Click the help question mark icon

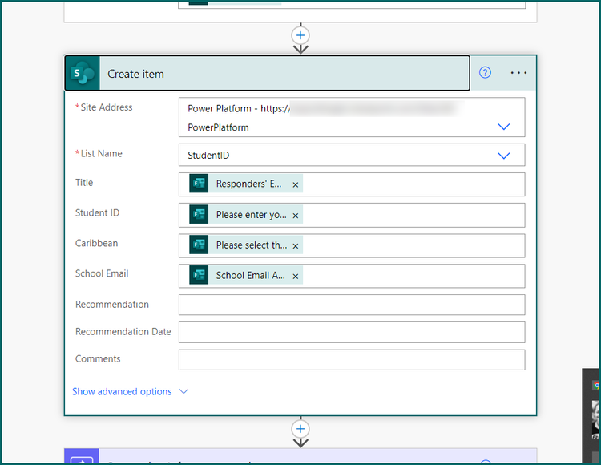485,72
